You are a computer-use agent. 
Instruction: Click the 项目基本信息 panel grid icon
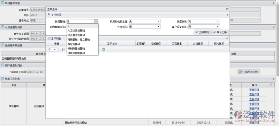pyautogui.click(x=3, y=3)
